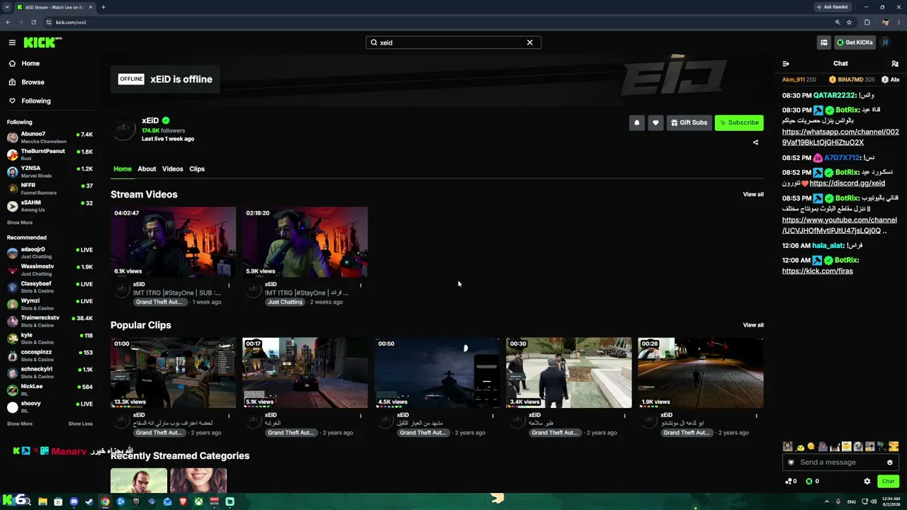Subscribe to xEiD channel
Screen dimensions: 907x510
pos(739,123)
